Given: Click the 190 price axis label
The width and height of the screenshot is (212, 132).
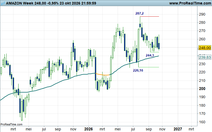Looking at the screenshot, I should (x=202, y=97).
